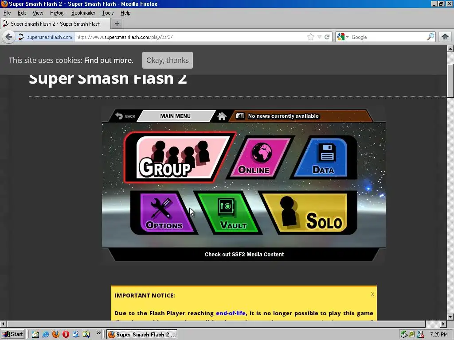454x340 pixels.
Task: Click the IMPORTANT NOTICE heading
Action: pos(145,295)
